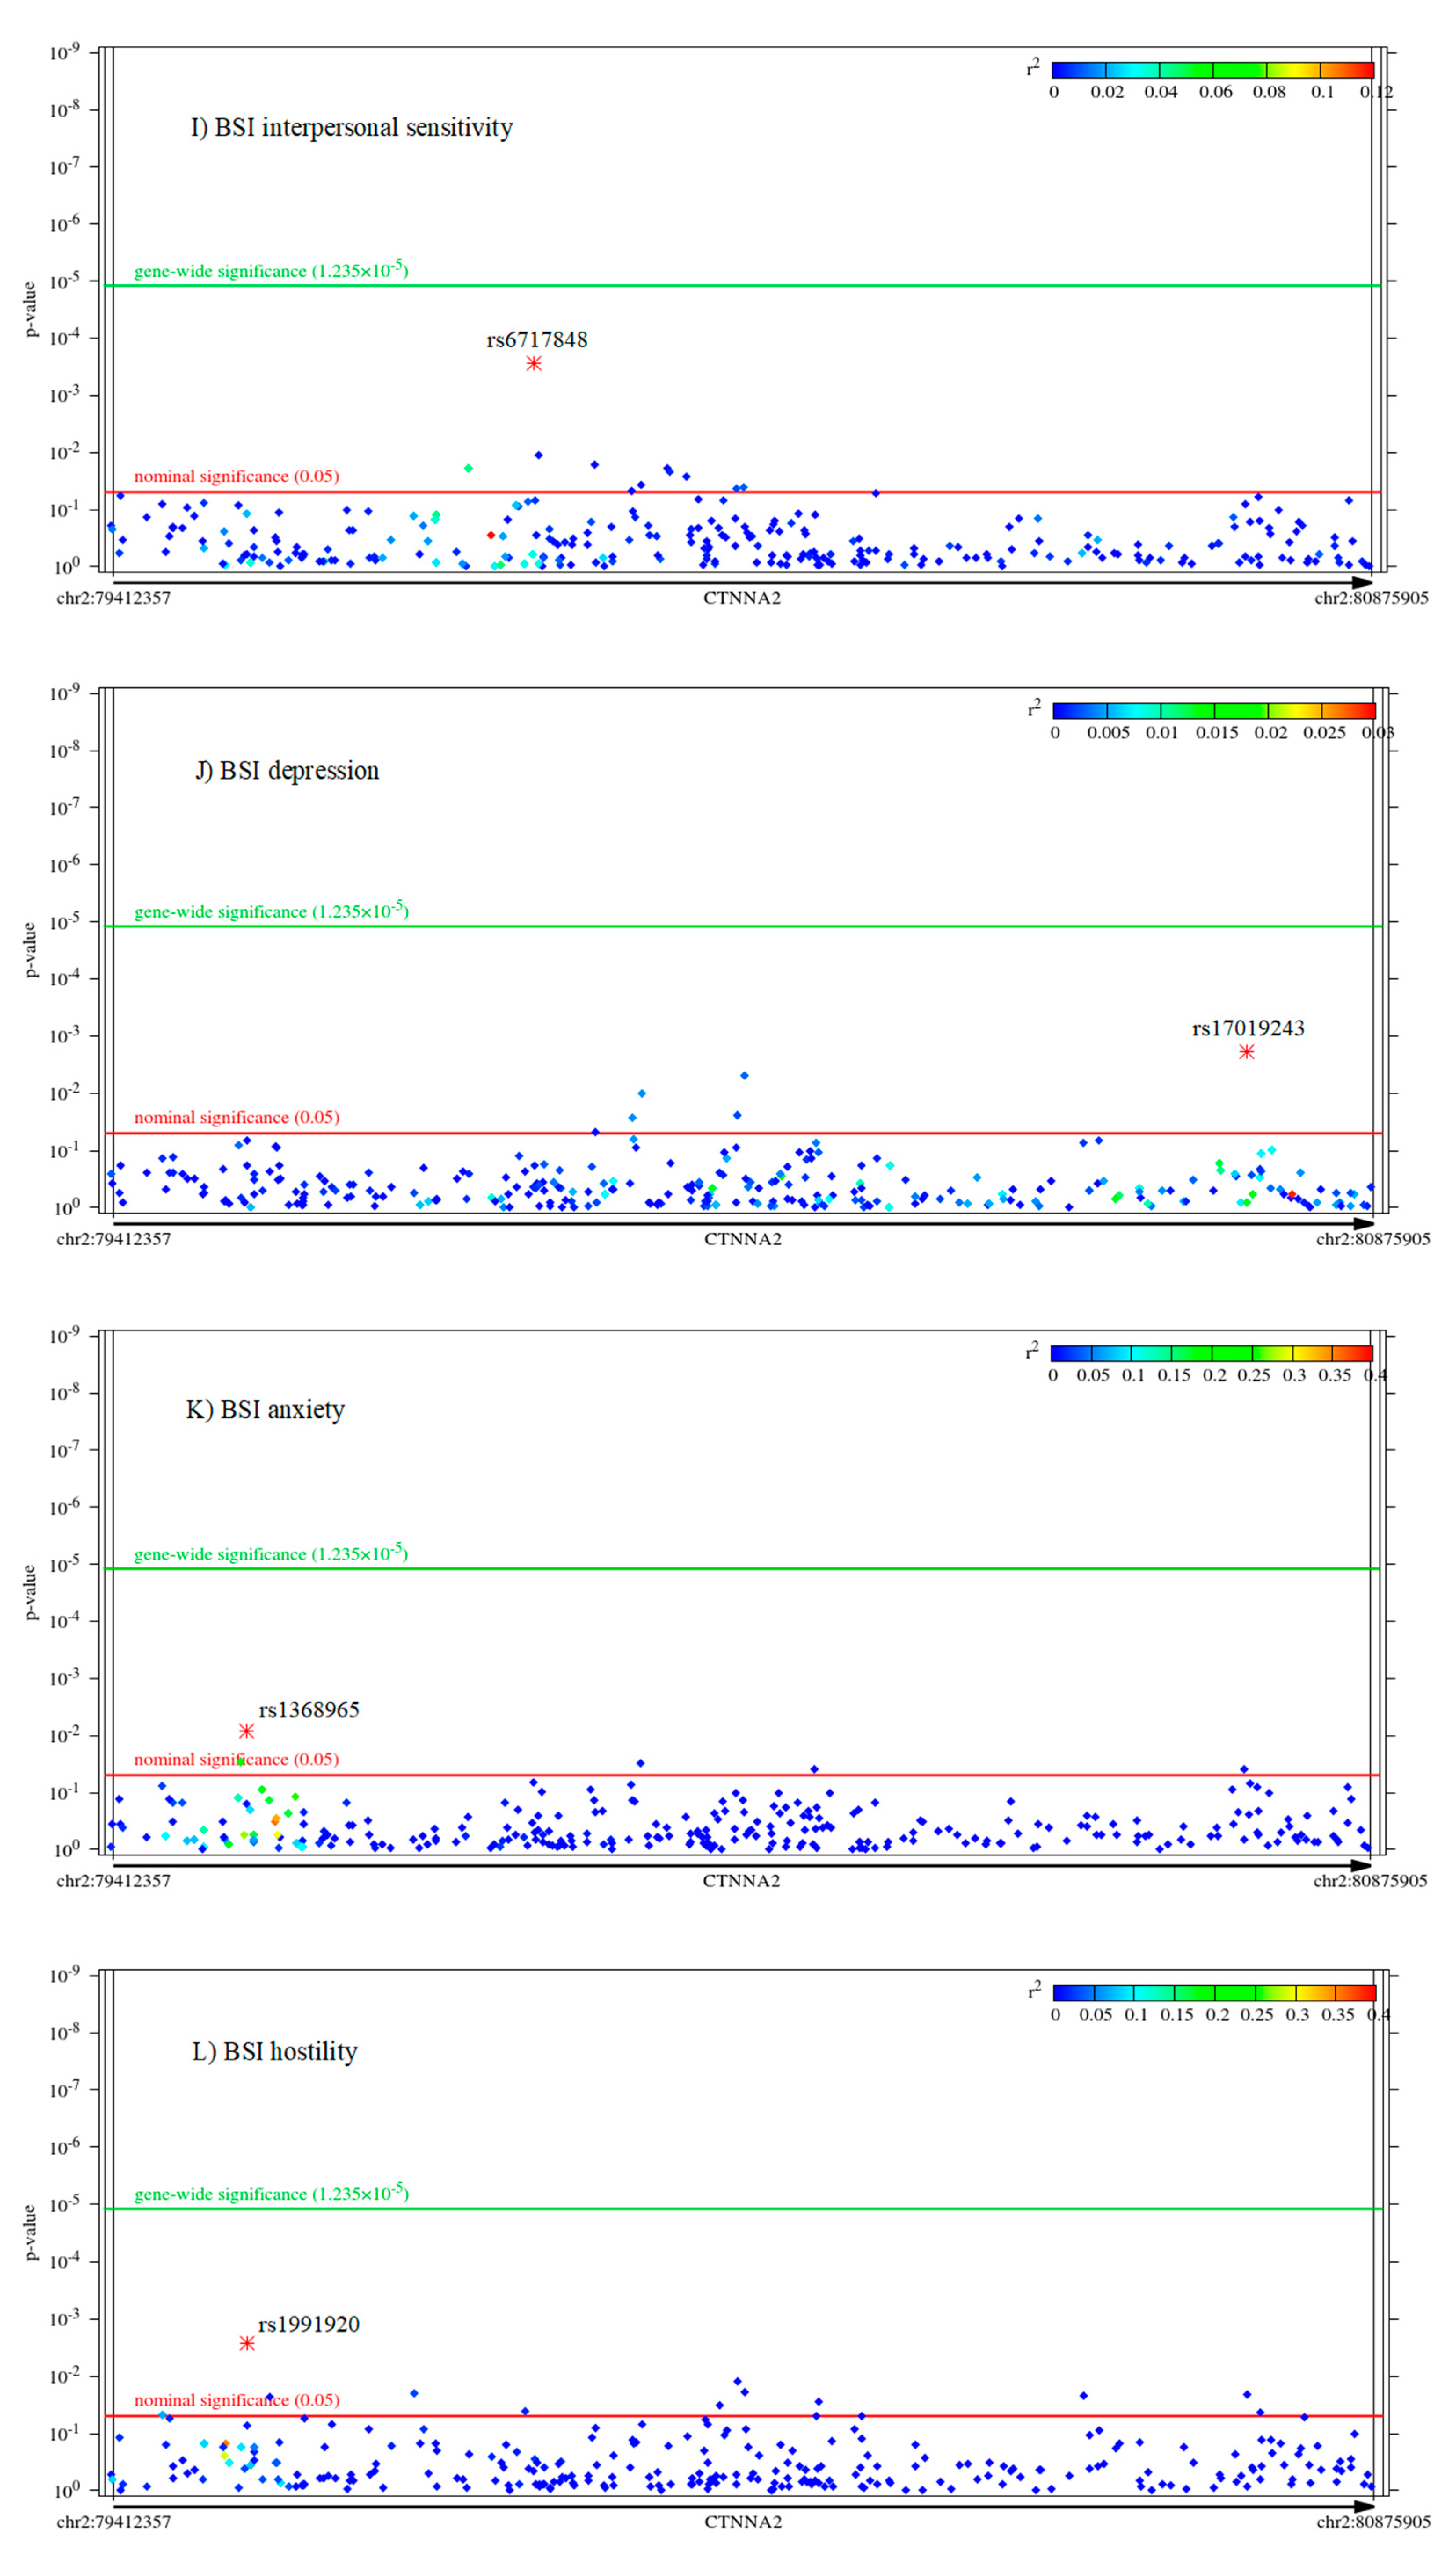Click the rs17019243 SNP label
Screen dimensions: 1456x2566
tap(1248, 1028)
